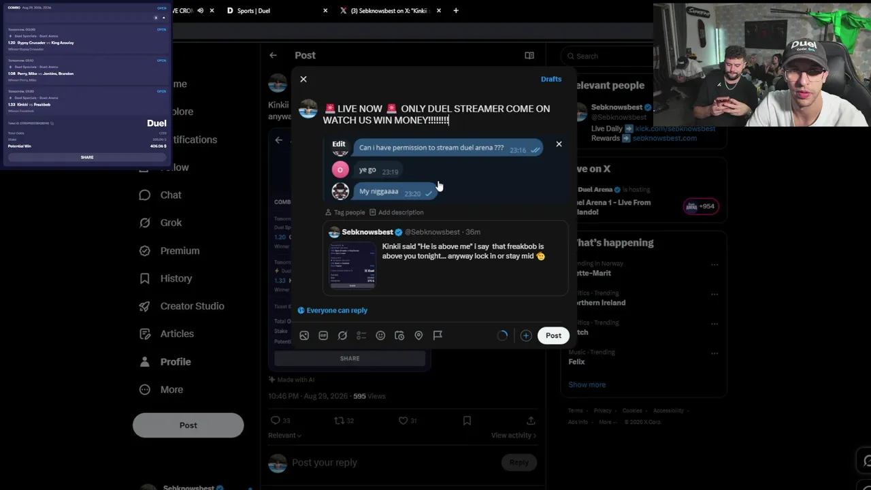The width and height of the screenshot is (871, 490).
Task: Publish with the white Post button
Action: [x=553, y=336]
